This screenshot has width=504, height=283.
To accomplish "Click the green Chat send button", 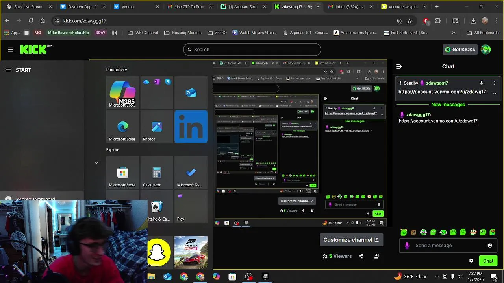I will coord(488,261).
